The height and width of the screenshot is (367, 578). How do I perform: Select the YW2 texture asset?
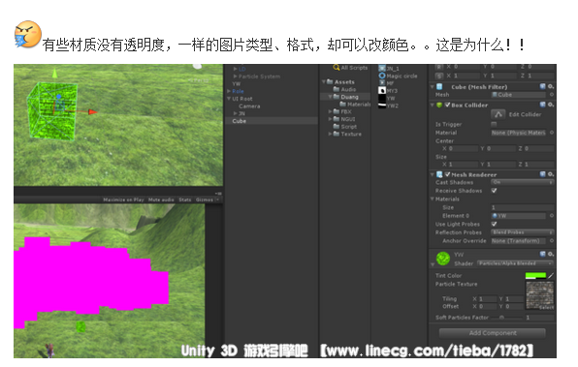389,106
